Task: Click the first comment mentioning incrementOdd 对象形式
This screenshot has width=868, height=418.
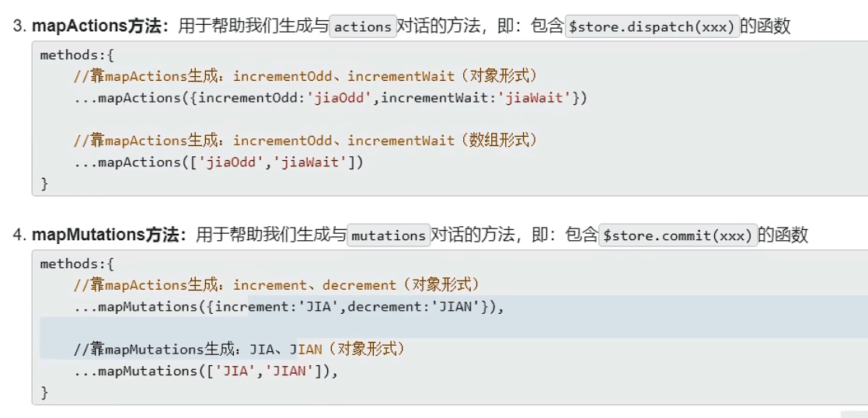Action: pos(305,76)
